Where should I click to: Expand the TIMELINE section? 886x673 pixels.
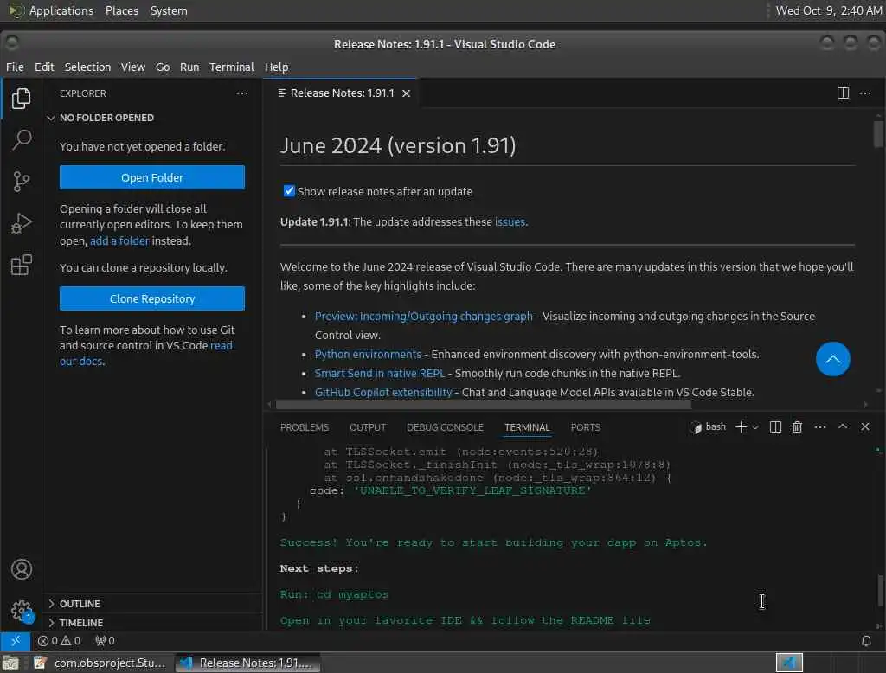pyautogui.click(x=151, y=622)
